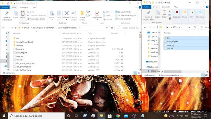Open the Windows Start menu
Screen dimensions: 211x119
click(4, 116)
